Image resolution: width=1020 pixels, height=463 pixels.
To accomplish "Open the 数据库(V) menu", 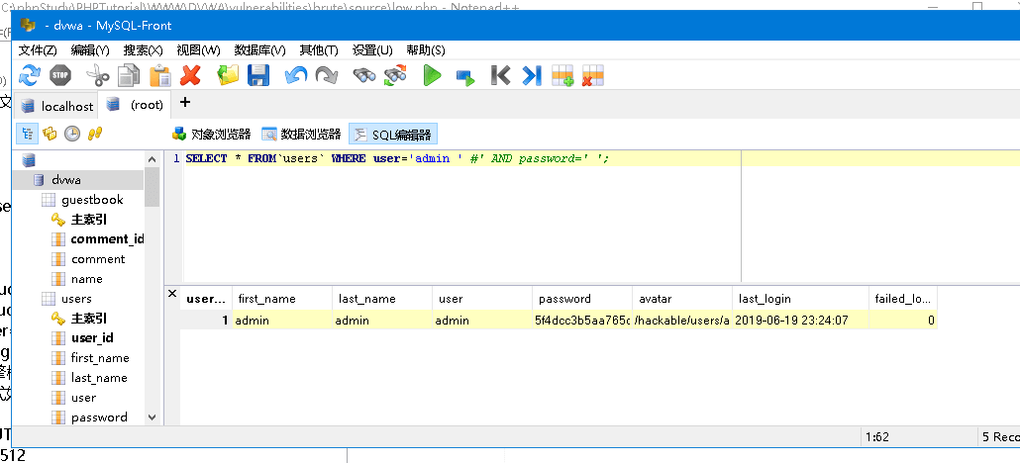I will pyautogui.click(x=259, y=50).
